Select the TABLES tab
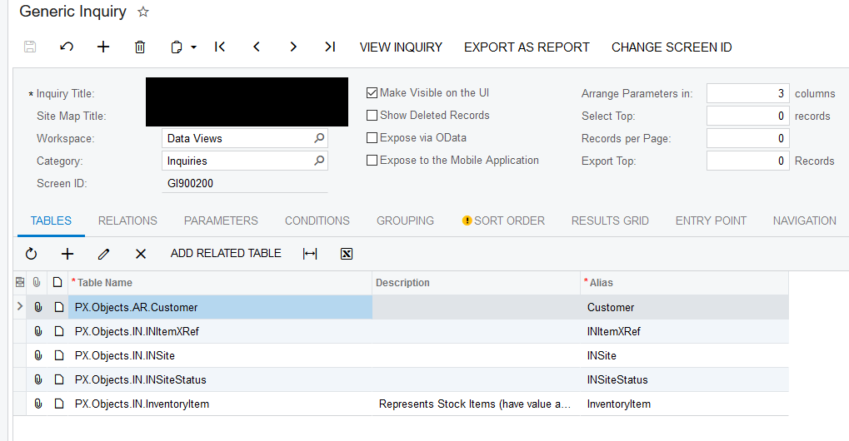Viewport: 849px width, 441px height. [51, 220]
